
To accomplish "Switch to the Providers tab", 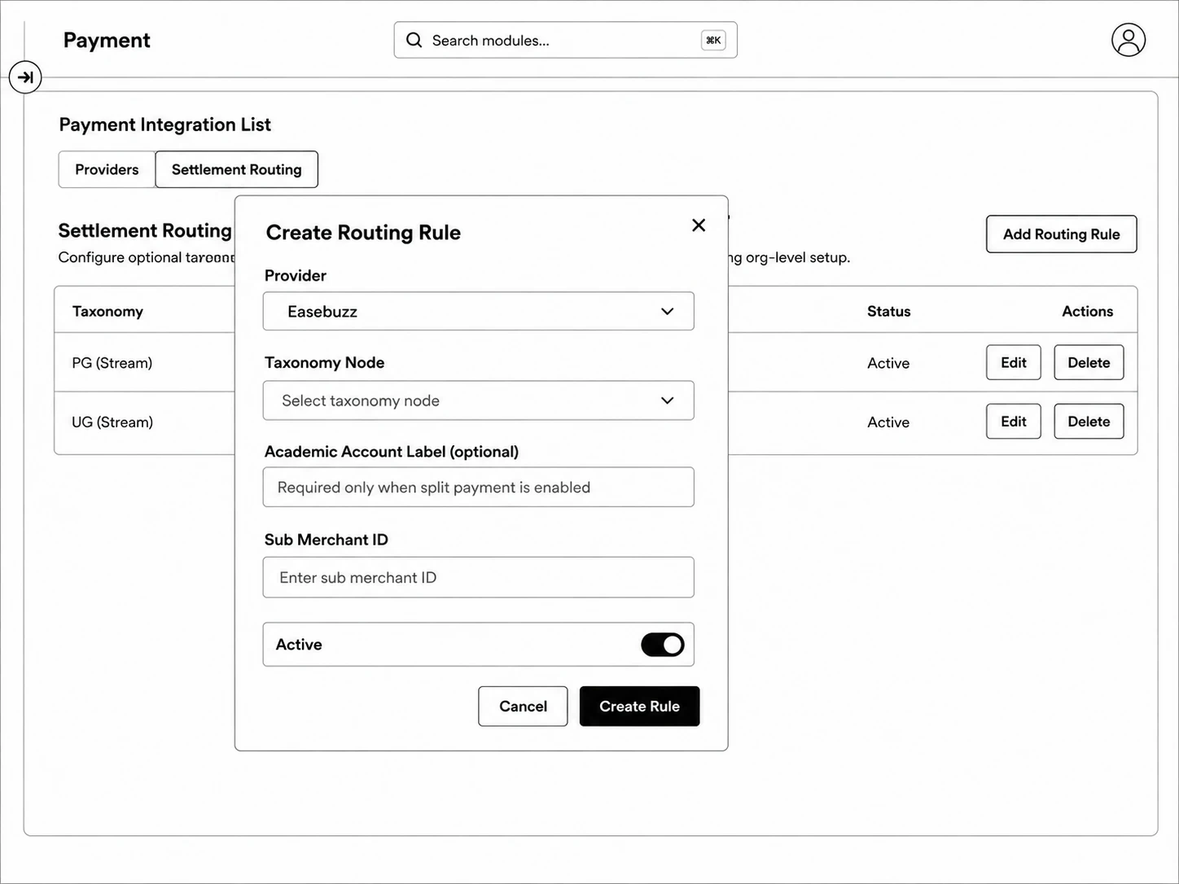I will (107, 169).
